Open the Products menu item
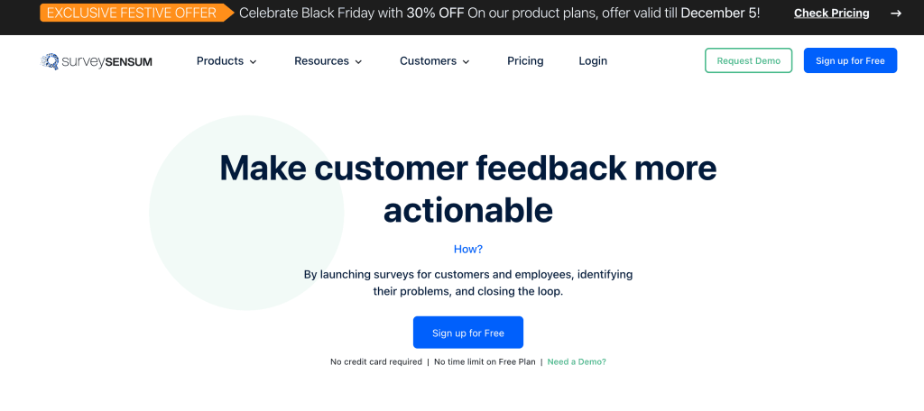 click(220, 60)
